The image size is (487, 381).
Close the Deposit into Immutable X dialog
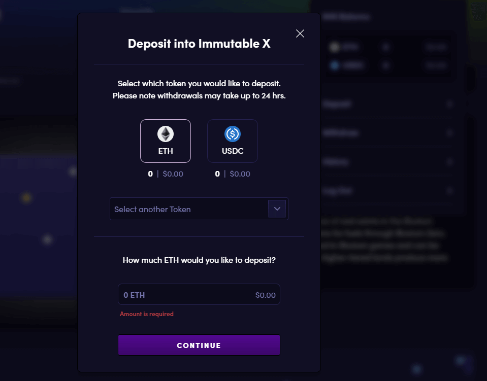(300, 33)
